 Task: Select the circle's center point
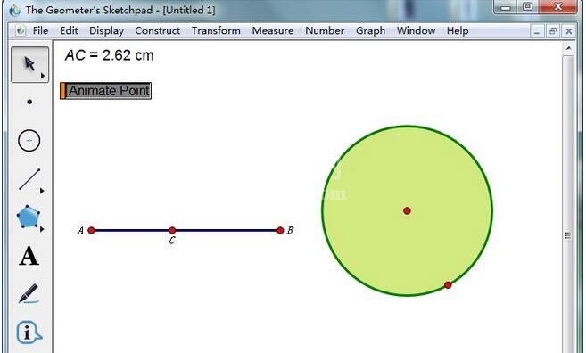pyautogui.click(x=407, y=210)
